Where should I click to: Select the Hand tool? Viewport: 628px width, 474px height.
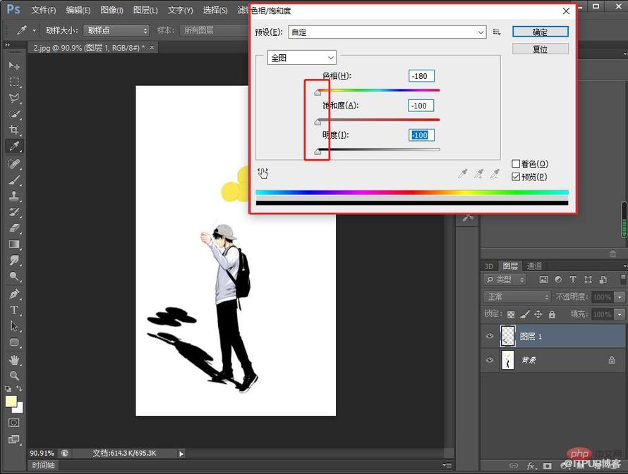pyautogui.click(x=14, y=360)
